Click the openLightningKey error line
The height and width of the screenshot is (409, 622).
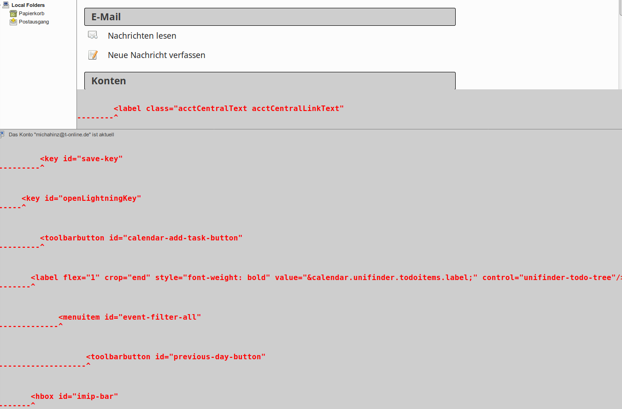(x=81, y=199)
